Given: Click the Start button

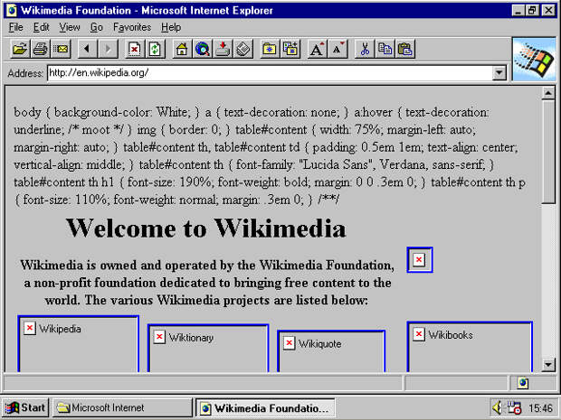Looking at the screenshot, I should [25, 407].
